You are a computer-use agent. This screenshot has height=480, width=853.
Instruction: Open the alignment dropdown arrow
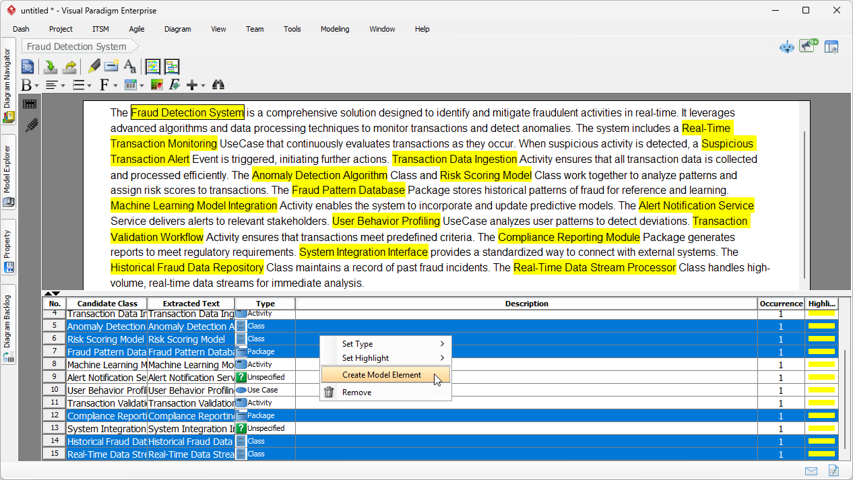click(63, 85)
